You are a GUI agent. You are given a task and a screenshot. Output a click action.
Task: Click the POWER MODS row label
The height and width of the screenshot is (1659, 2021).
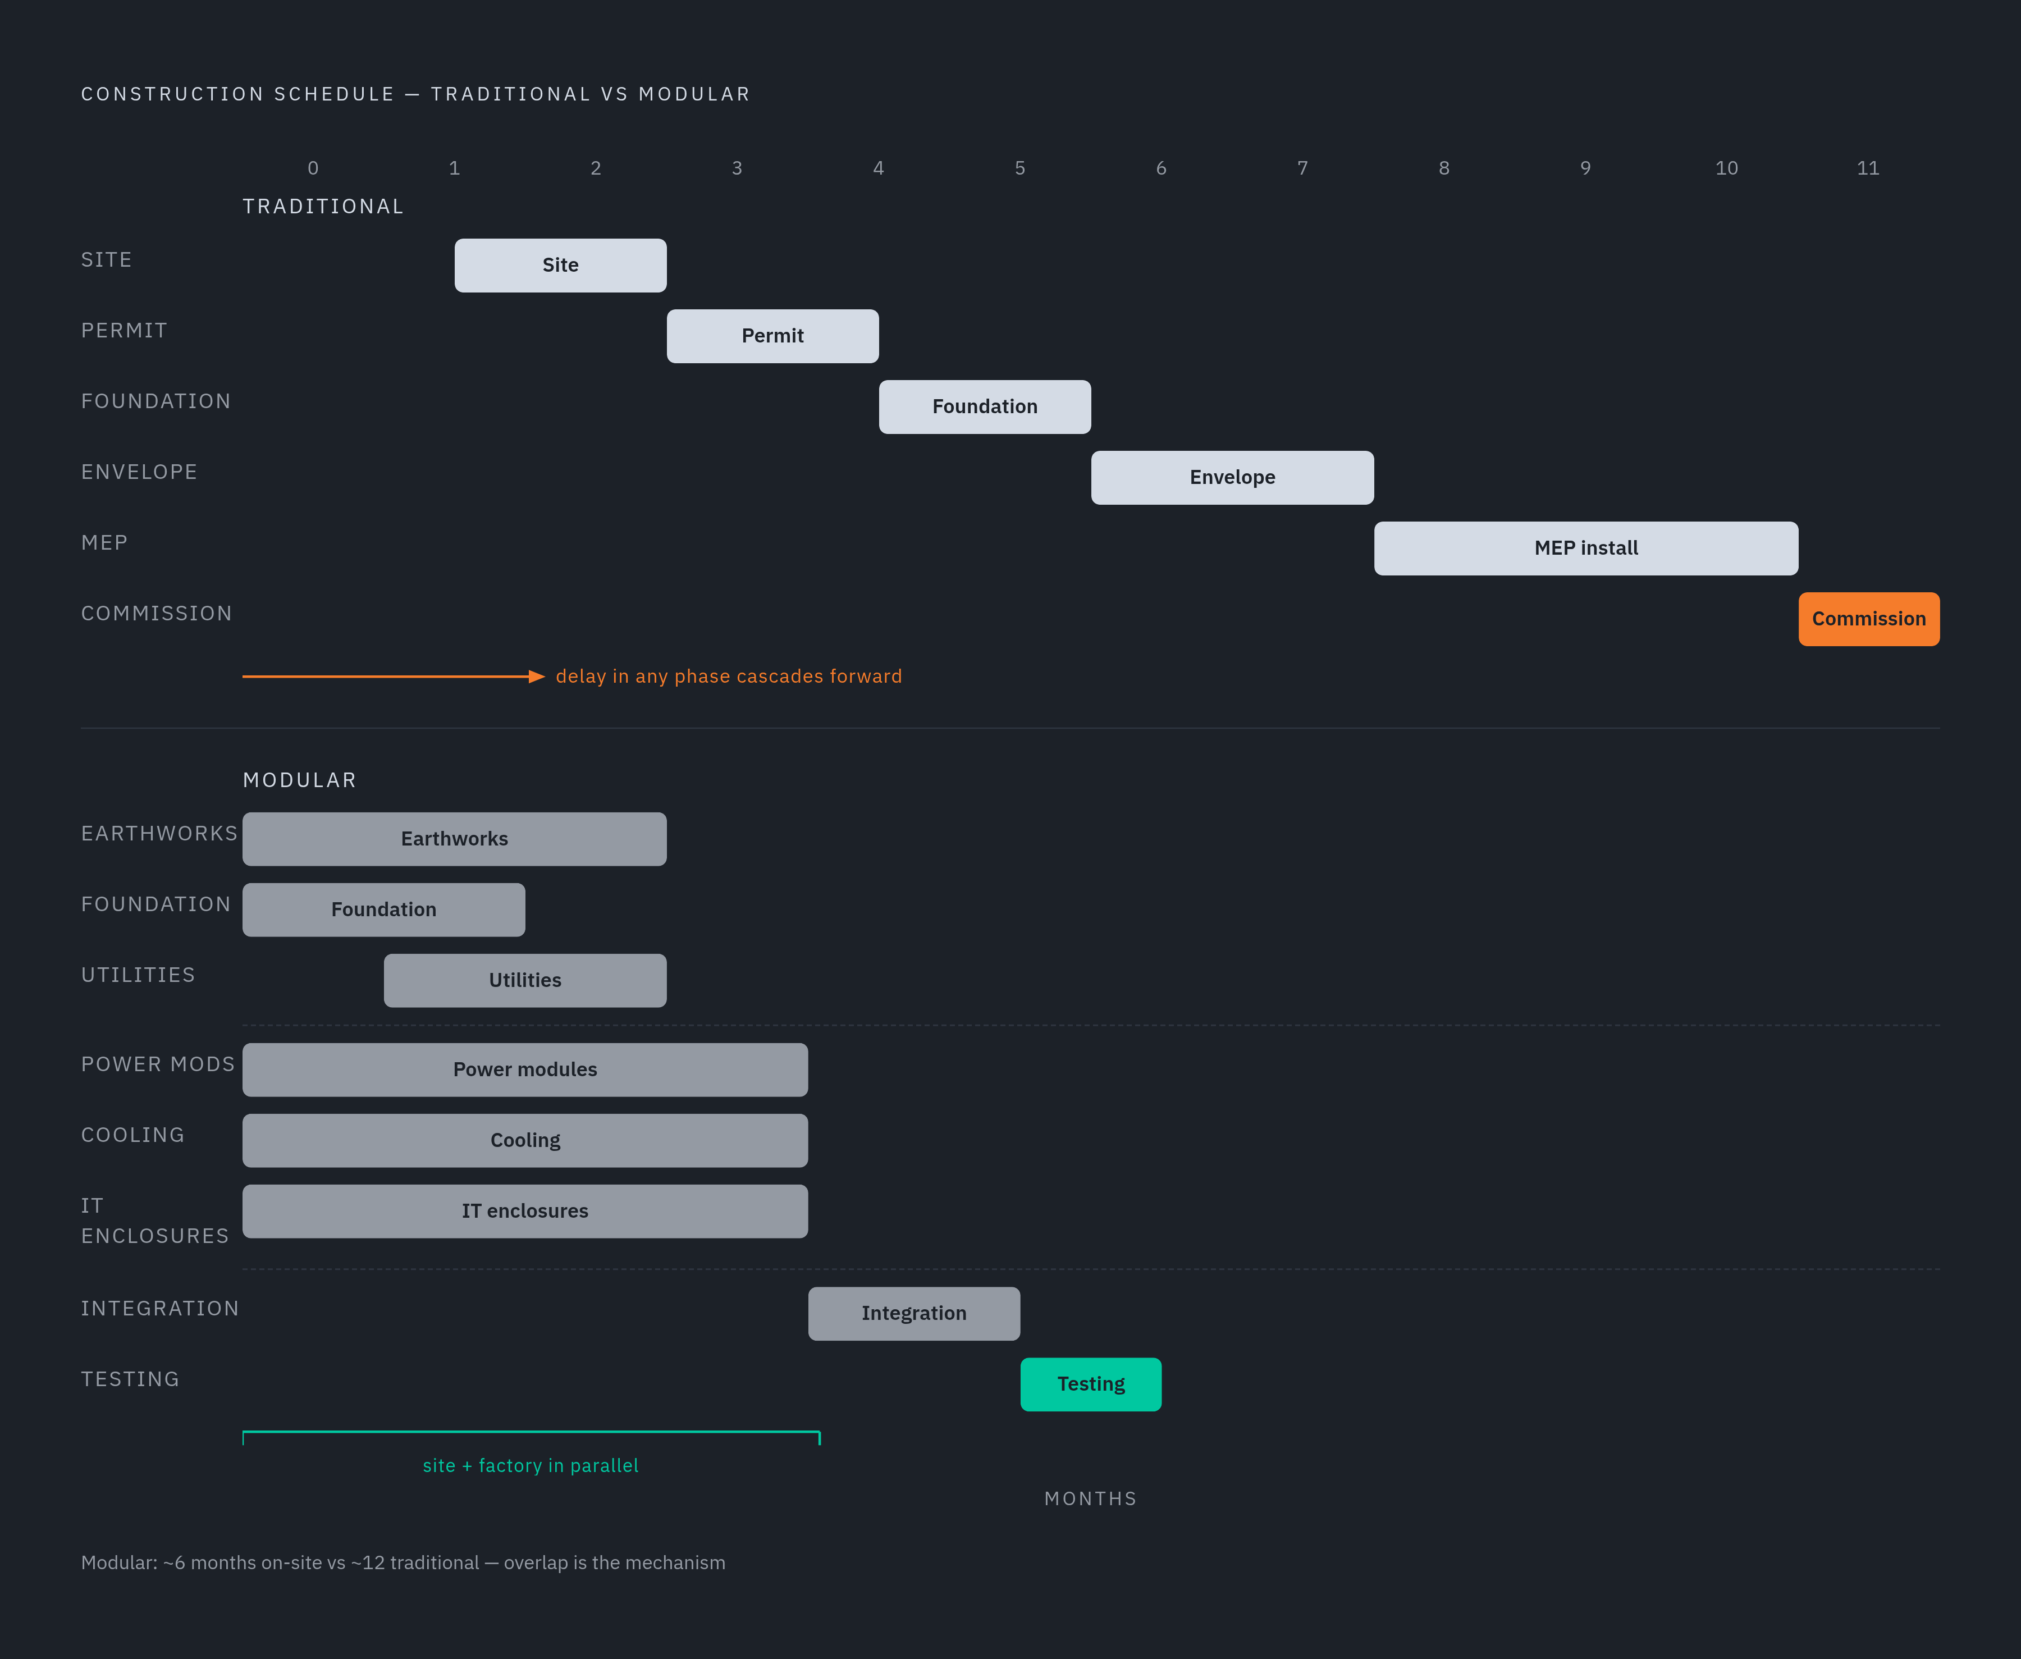158,1064
